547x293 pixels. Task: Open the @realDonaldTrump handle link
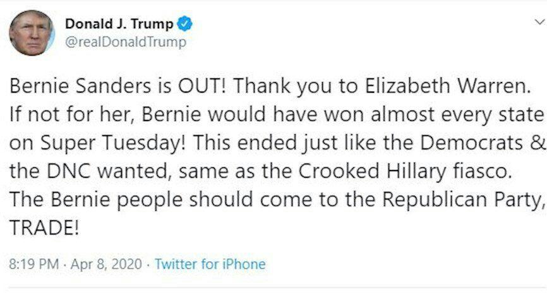126,42
